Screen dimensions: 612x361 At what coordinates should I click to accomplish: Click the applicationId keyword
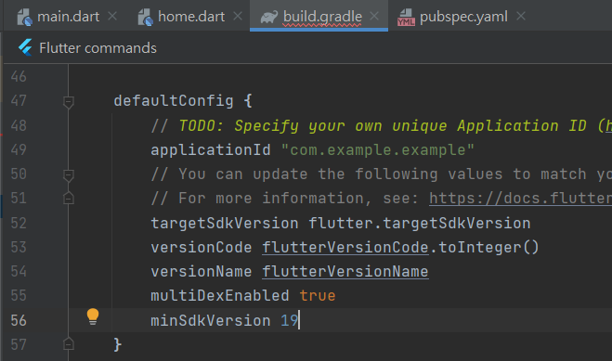[x=211, y=149]
